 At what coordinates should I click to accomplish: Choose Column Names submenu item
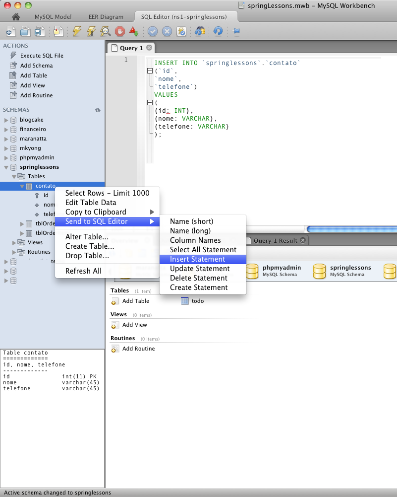(x=203, y=240)
